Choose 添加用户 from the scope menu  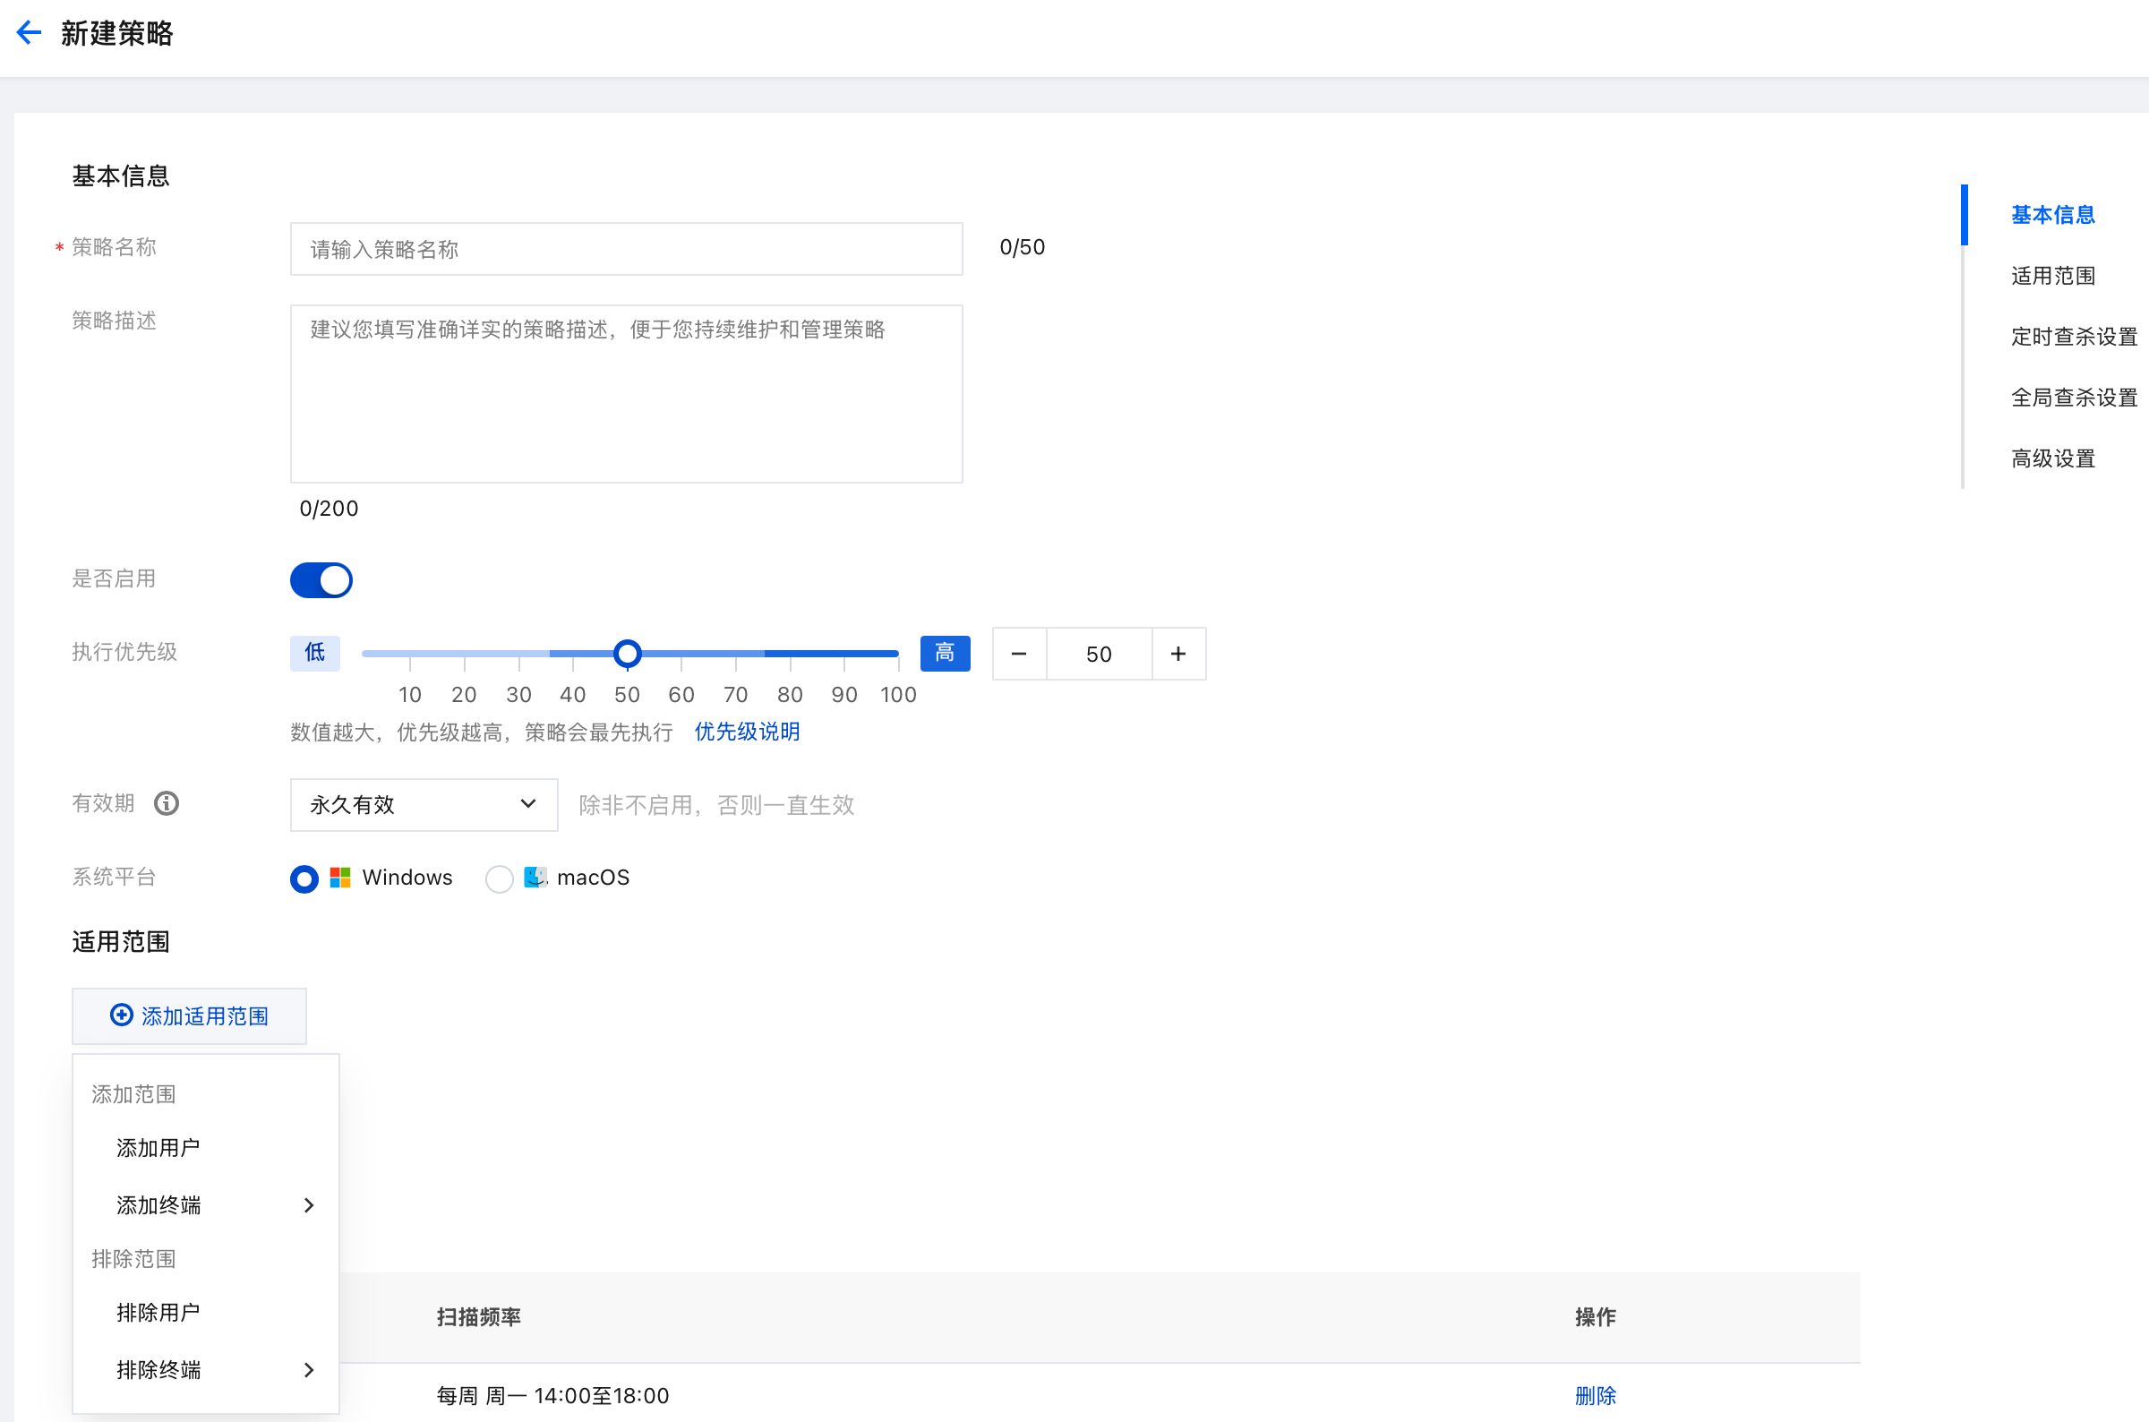point(158,1148)
